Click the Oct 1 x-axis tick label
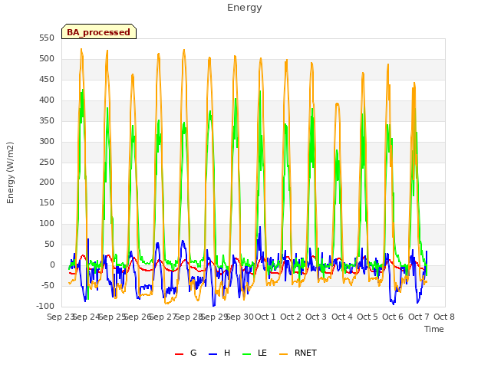Viewport: 491px width, 368px height. 265,317
